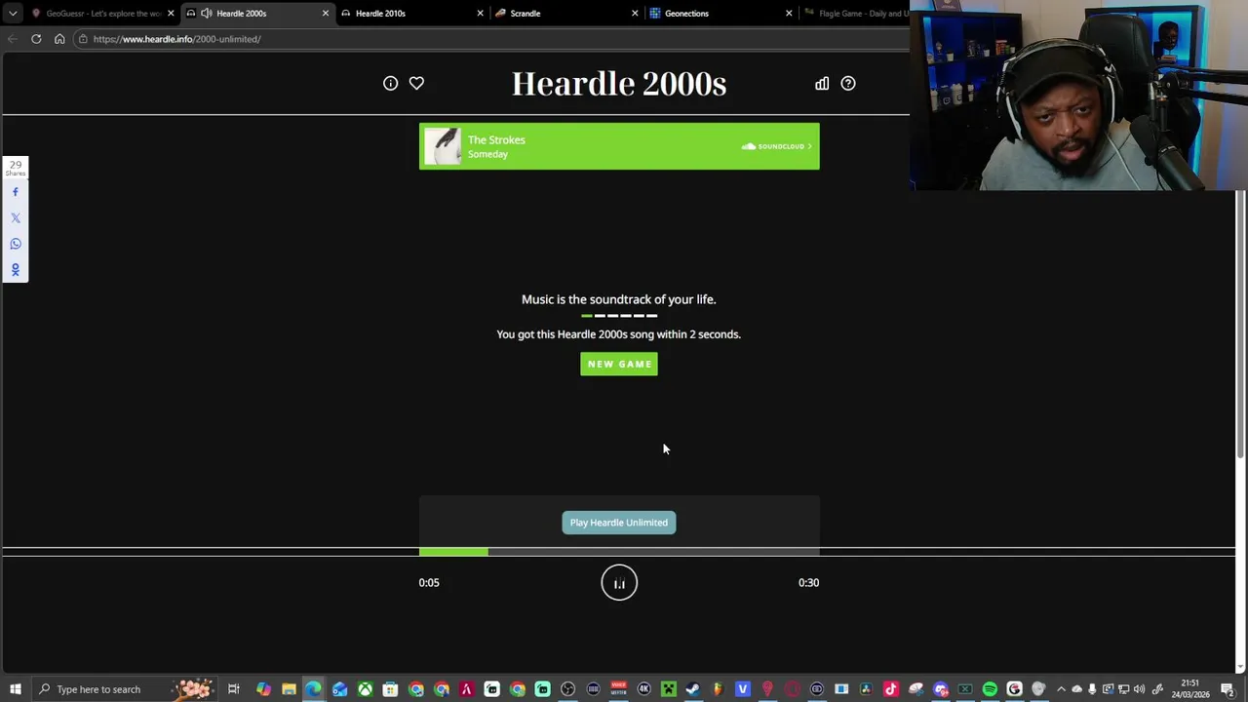The height and width of the screenshot is (702, 1248).
Task: Open the help question mark icon
Action: [848, 83]
